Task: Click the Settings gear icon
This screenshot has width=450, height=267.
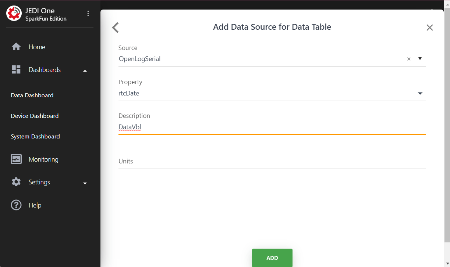Action: (16, 182)
